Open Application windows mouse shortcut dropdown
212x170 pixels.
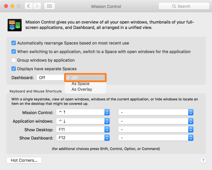[x=156, y=121]
